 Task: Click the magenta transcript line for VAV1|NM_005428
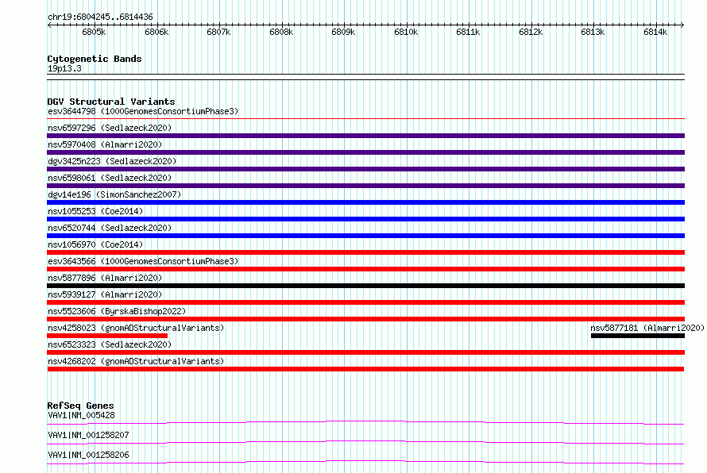(x=365, y=422)
